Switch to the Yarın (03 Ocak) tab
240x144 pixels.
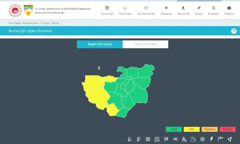145,44
